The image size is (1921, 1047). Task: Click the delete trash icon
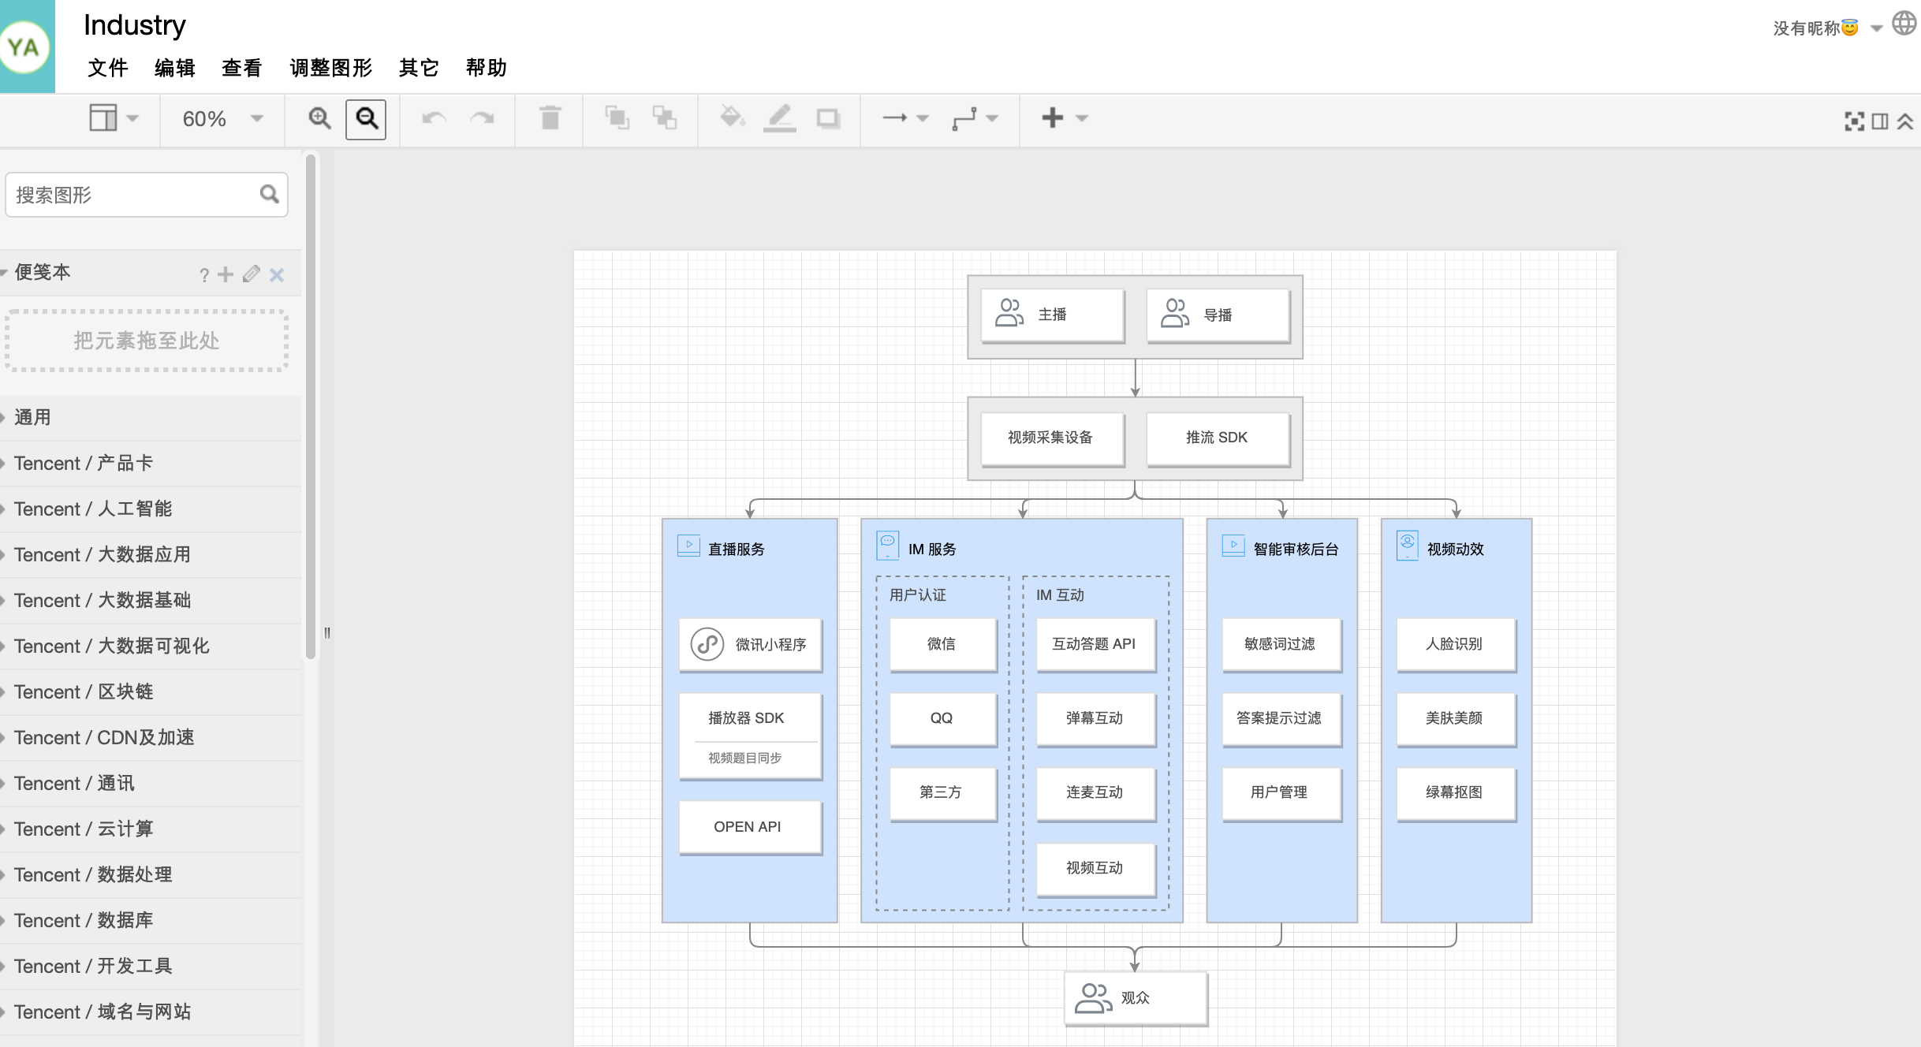550,118
